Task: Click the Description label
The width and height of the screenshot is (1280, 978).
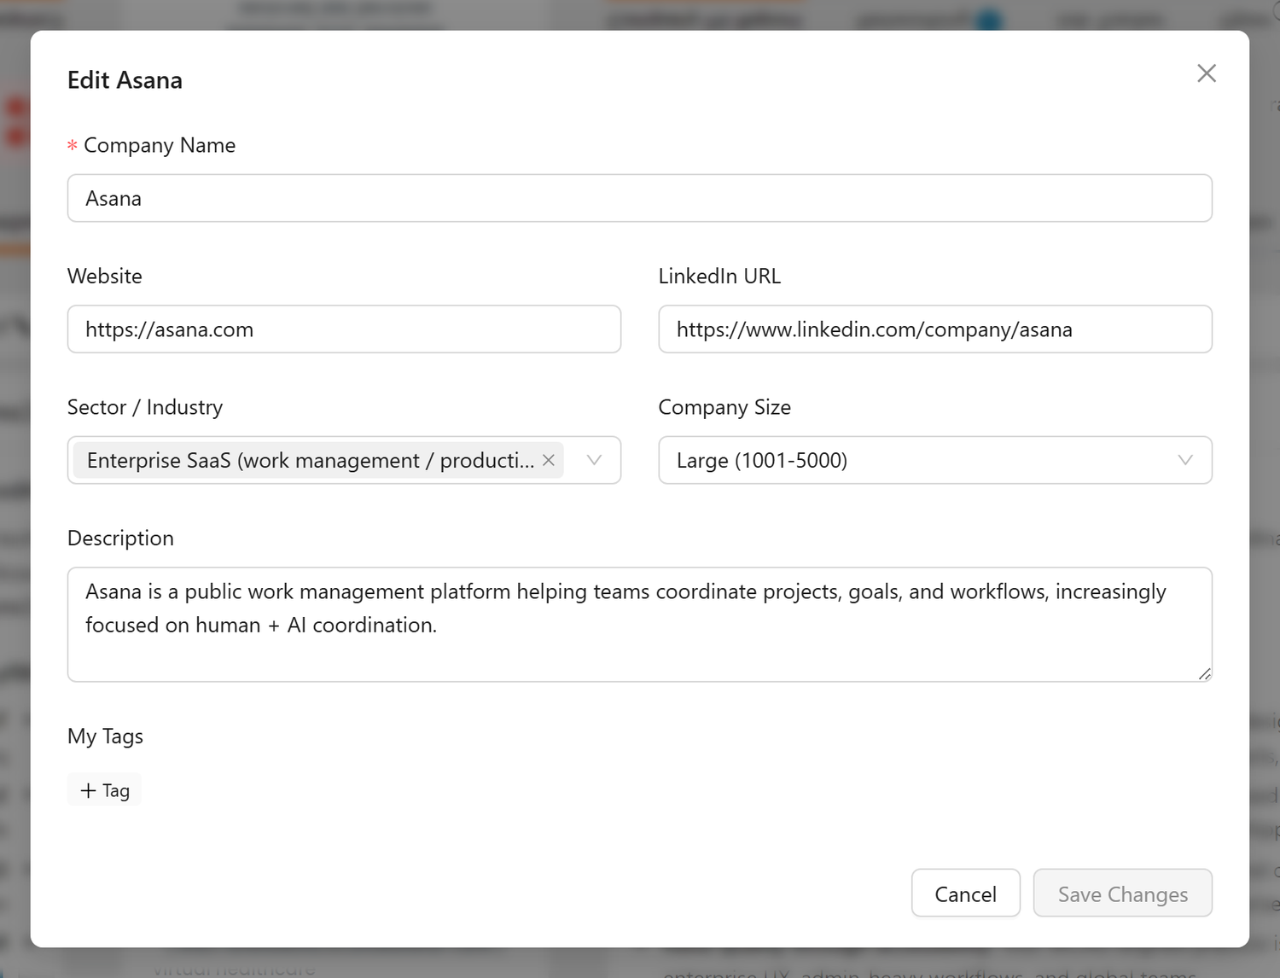Action: (120, 538)
